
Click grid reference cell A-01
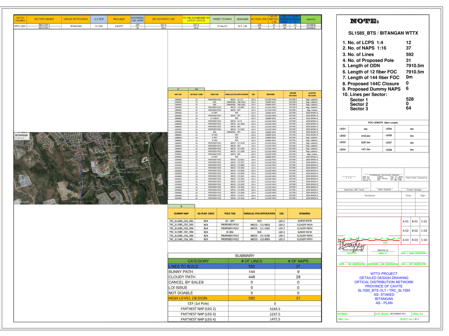[406, 221]
